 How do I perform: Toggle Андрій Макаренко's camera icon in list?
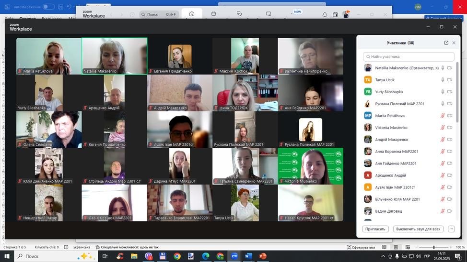[x=450, y=140]
